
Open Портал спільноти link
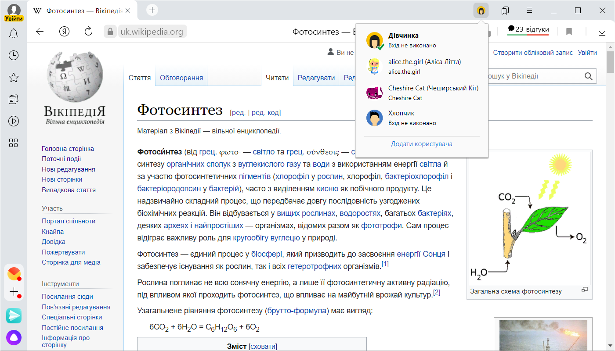tap(69, 221)
